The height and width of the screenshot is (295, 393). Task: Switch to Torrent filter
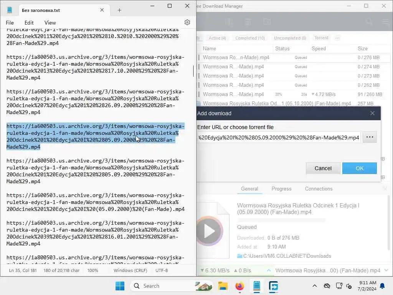321,38
